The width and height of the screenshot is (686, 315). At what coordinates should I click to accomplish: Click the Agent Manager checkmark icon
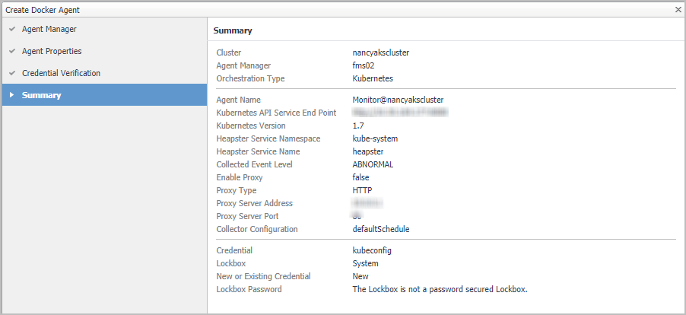click(12, 30)
